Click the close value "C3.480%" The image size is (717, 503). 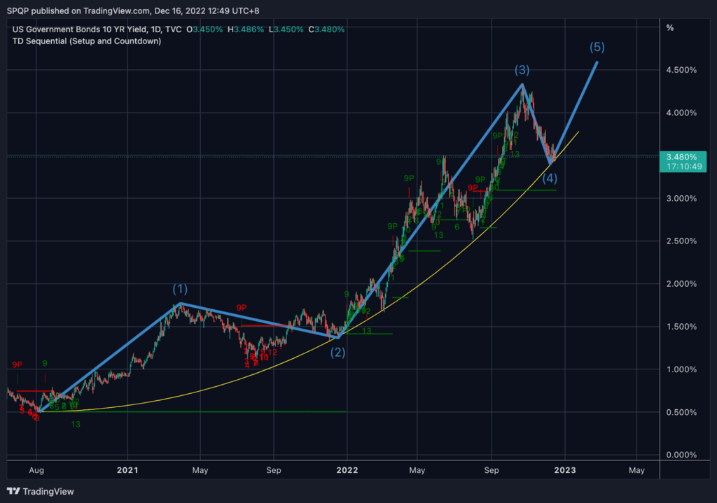click(x=326, y=29)
